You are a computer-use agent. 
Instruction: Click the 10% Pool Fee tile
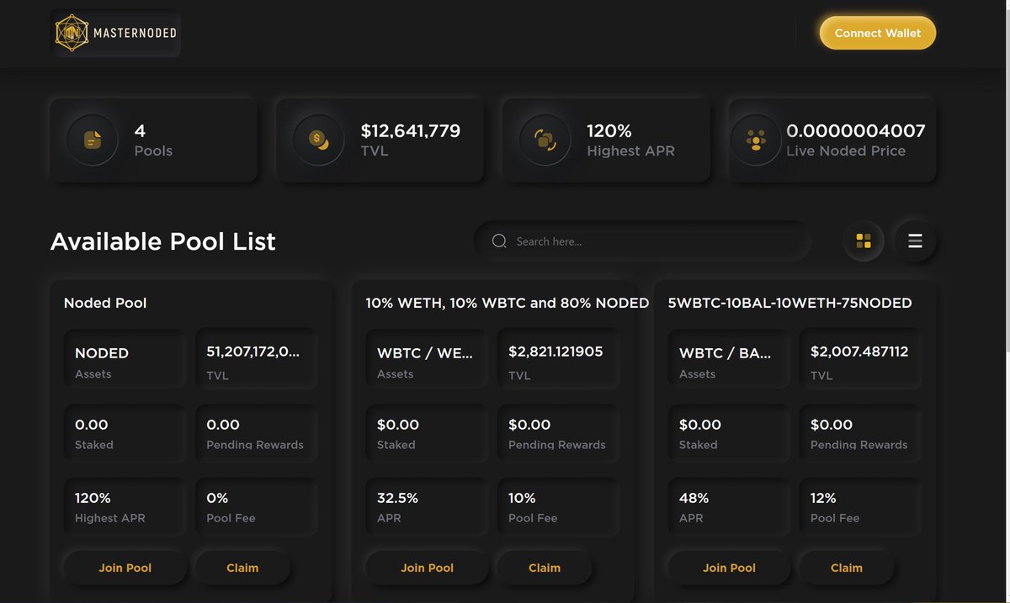click(559, 507)
